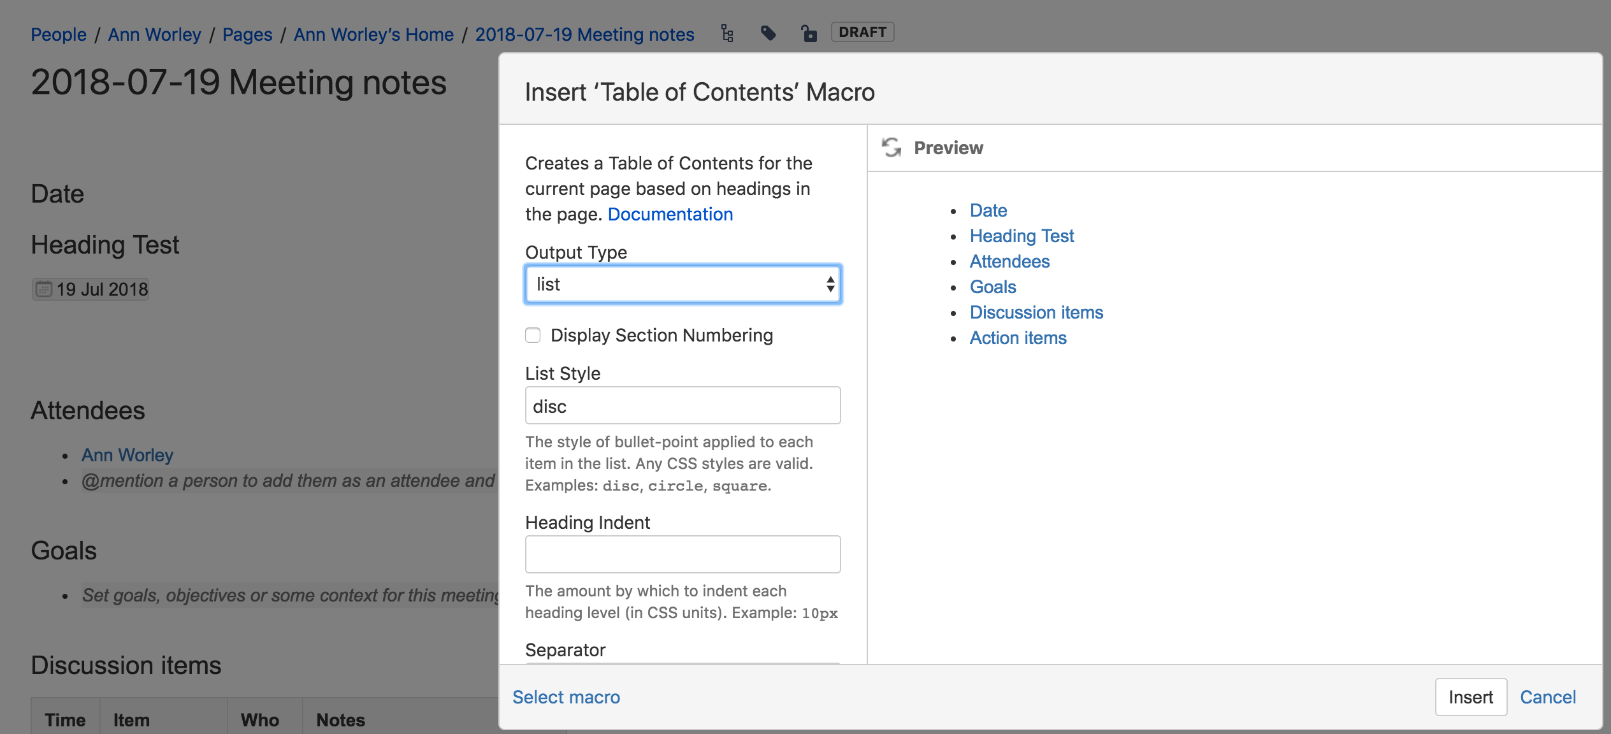
Task: Click Action items in the preview
Action: (x=1018, y=338)
